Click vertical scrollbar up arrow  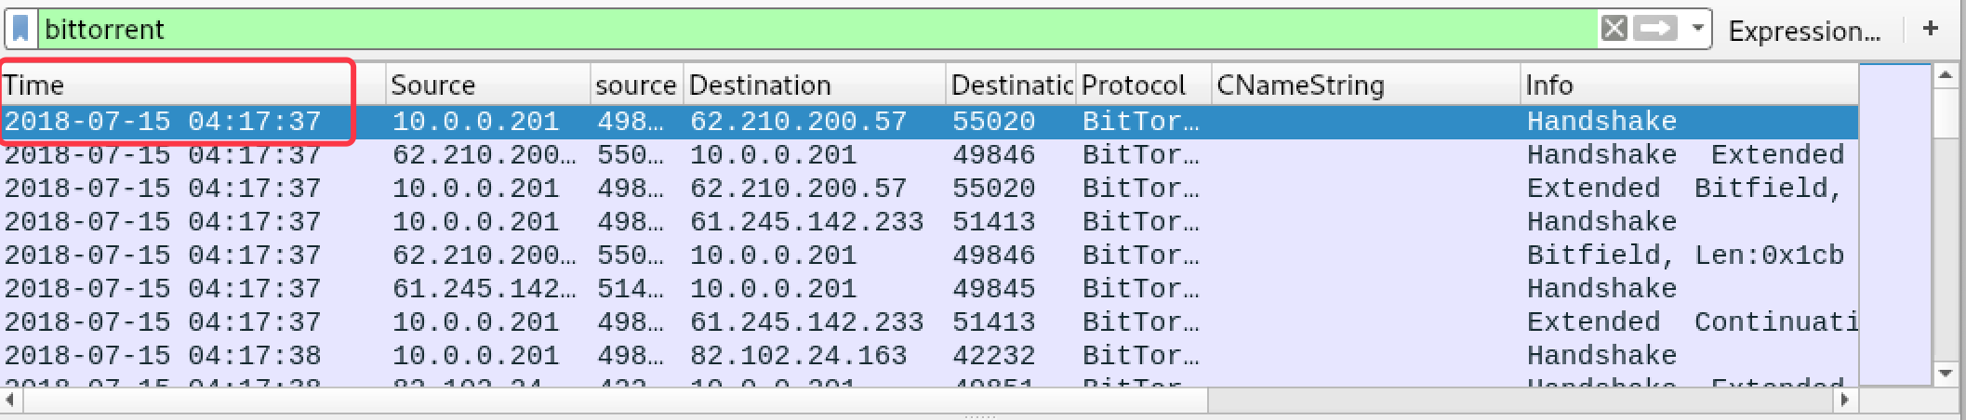pos(1945,77)
